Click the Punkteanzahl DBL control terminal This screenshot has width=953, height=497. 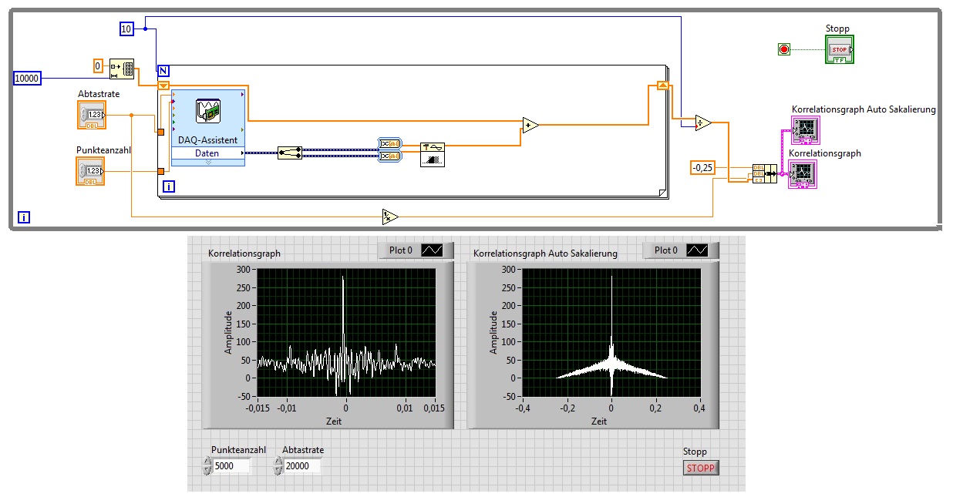pos(91,171)
